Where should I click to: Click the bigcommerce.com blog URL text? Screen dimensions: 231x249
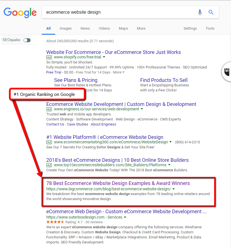click(108, 189)
